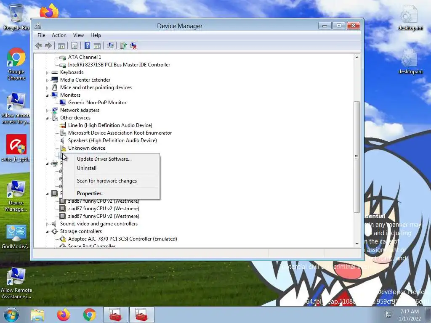This screenshot has width=431, height=323.
Task: Select Adaptec AIC-7870 PCI SCSI Controller
Action: pos(122,239)
